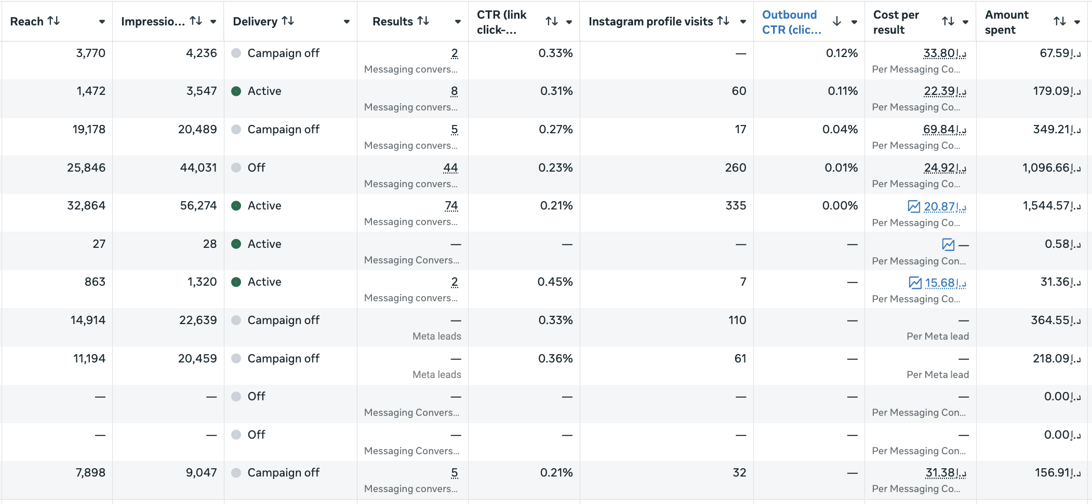Screen dimensions: 1092x504
Task: Sort by Amount spent arrows icon
Action: pos(1060,22)
